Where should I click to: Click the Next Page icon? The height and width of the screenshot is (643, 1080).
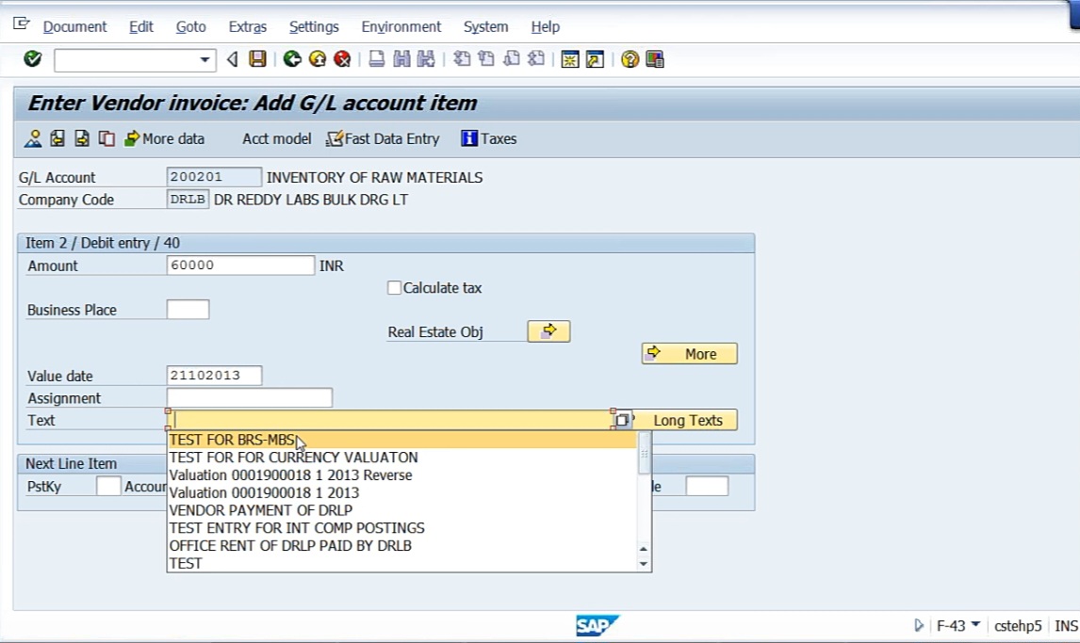click(x=511, y=59)
